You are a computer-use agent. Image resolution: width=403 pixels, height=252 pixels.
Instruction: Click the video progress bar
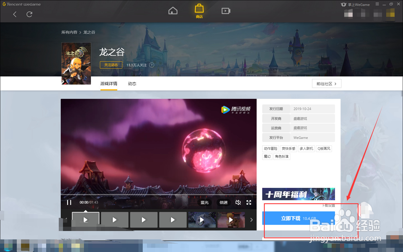pyautogui.click(x=159, y=194)
